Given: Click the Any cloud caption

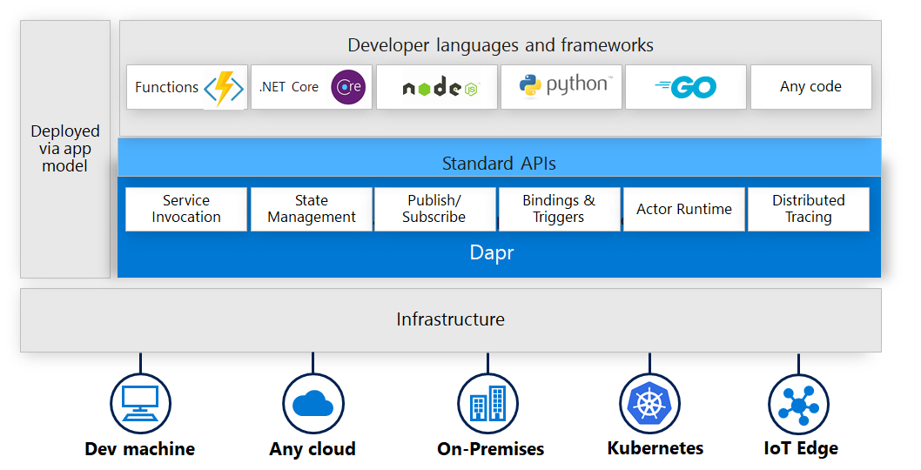Looking at the screenshot, I should (x=313, y=449).
